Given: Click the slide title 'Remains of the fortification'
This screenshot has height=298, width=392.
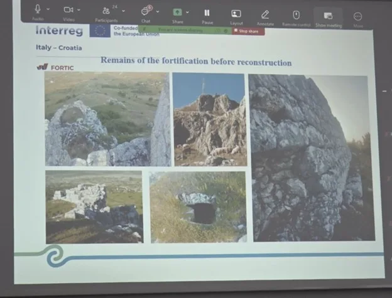Looking at the screenshot, I should 196,61.
